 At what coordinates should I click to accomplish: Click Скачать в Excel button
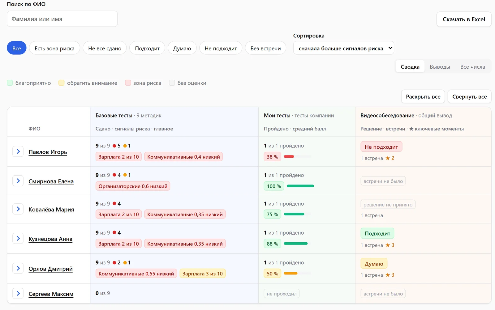click(464, 19)
